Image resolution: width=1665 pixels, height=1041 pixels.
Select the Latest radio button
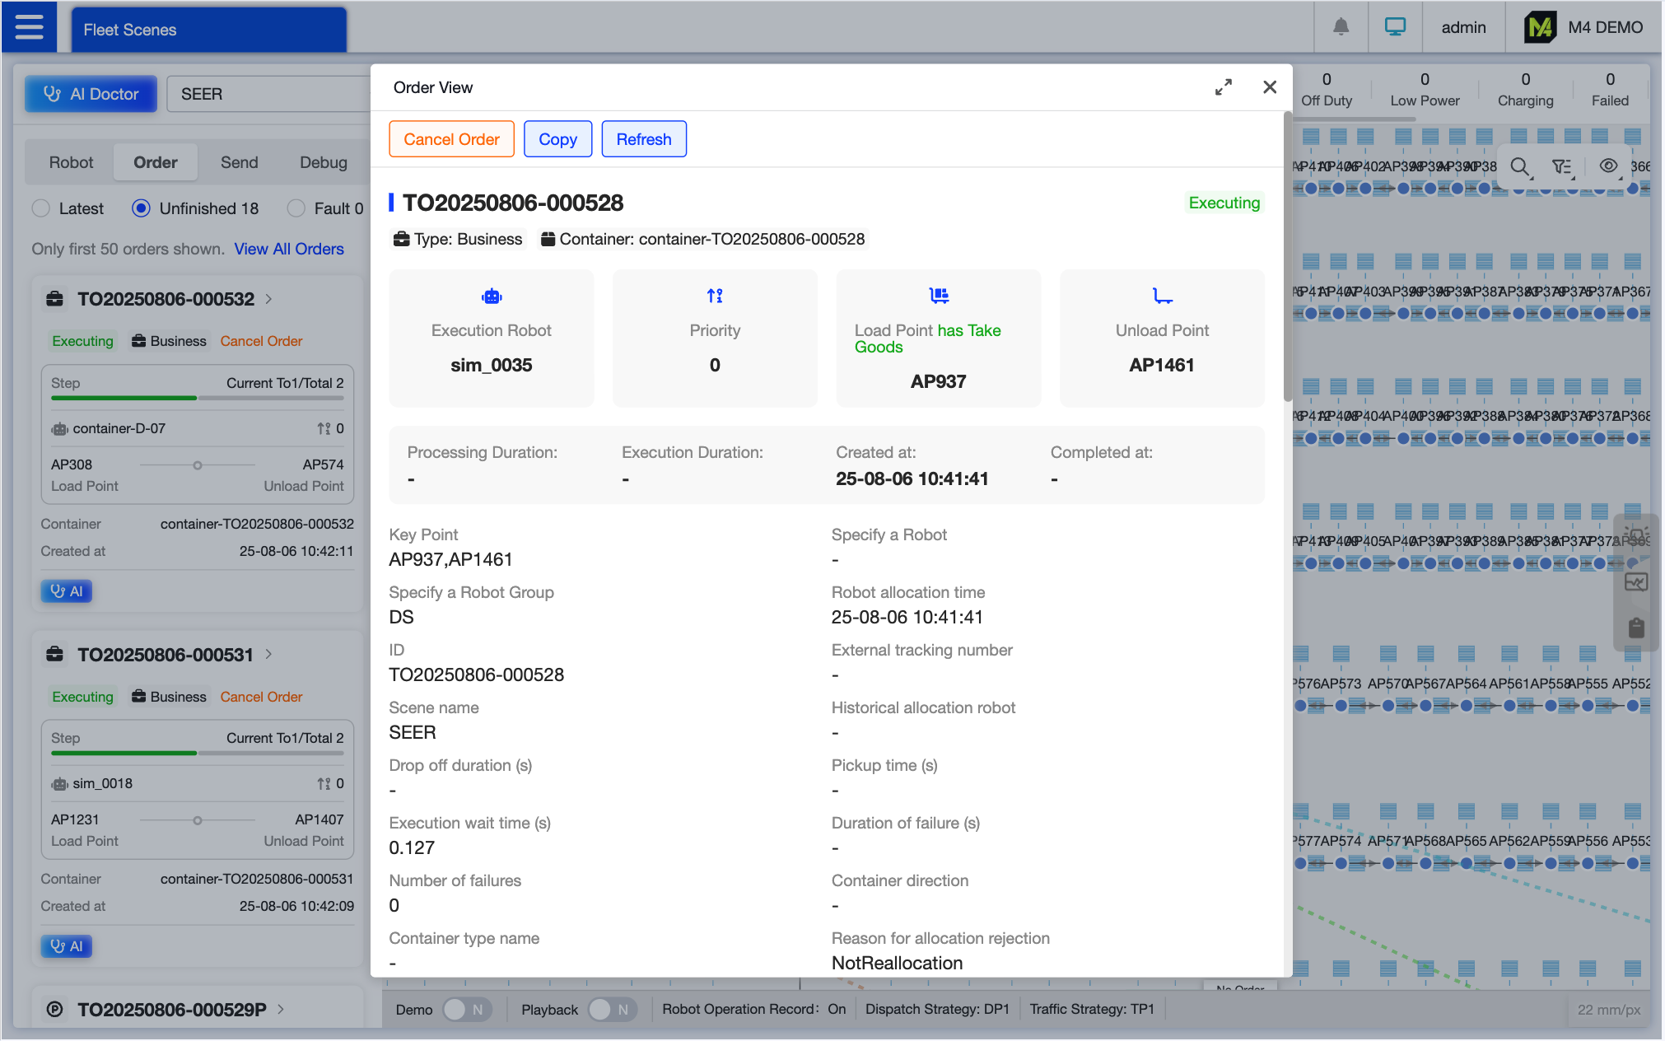(41, 208)
